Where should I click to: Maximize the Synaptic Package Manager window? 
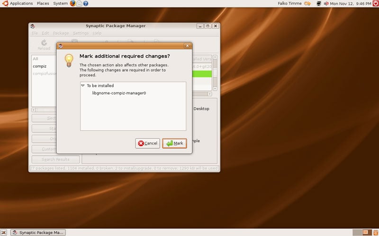pos(208,26)
